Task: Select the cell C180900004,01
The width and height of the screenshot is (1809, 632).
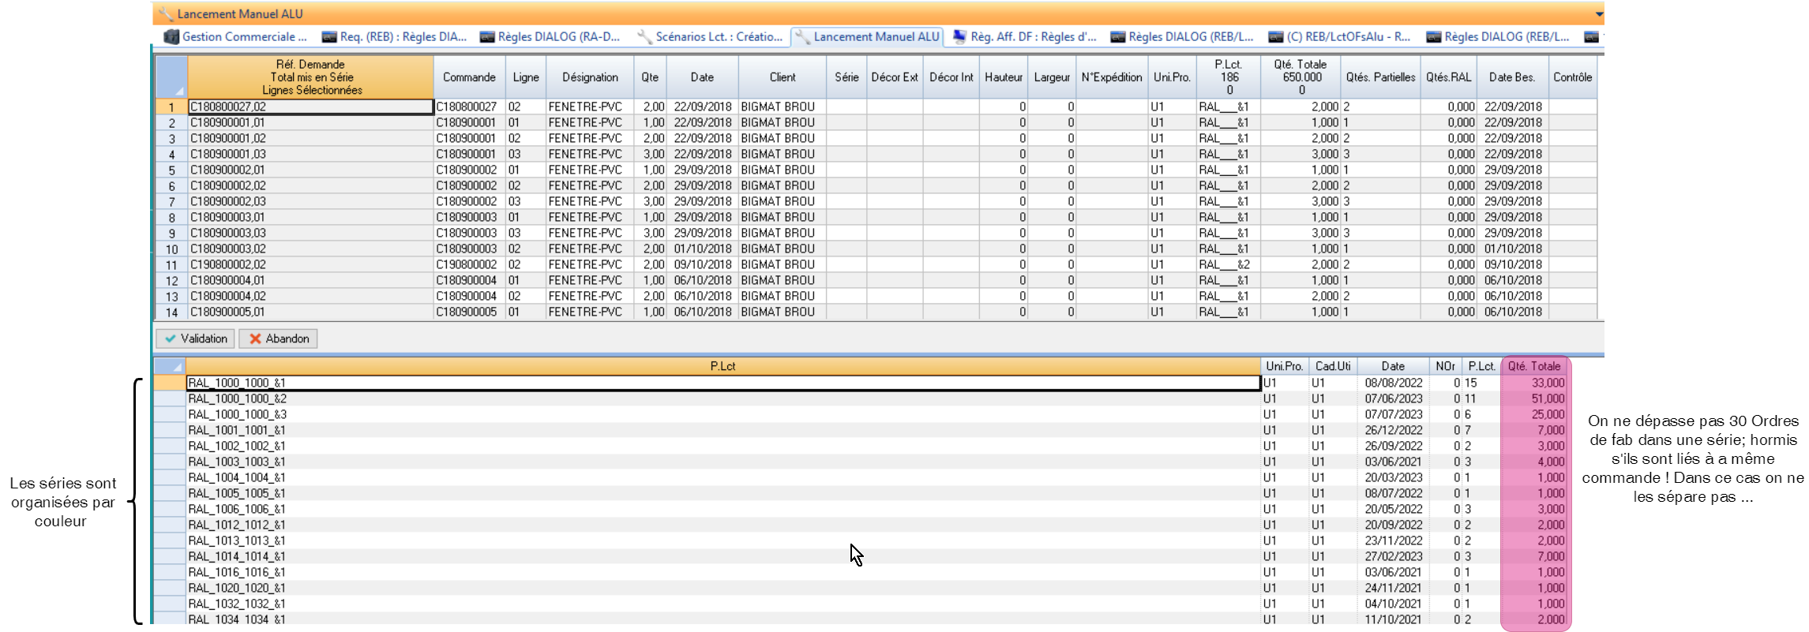Action: [310, 281]
